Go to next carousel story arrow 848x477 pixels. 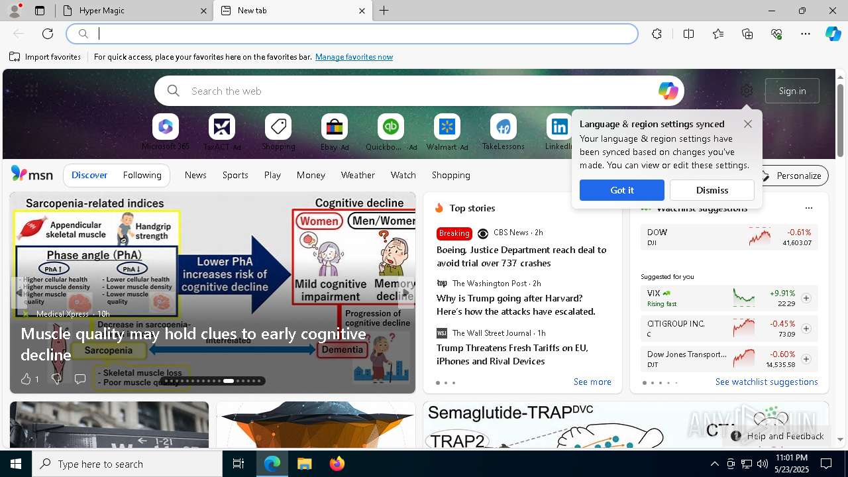[406, 293]
